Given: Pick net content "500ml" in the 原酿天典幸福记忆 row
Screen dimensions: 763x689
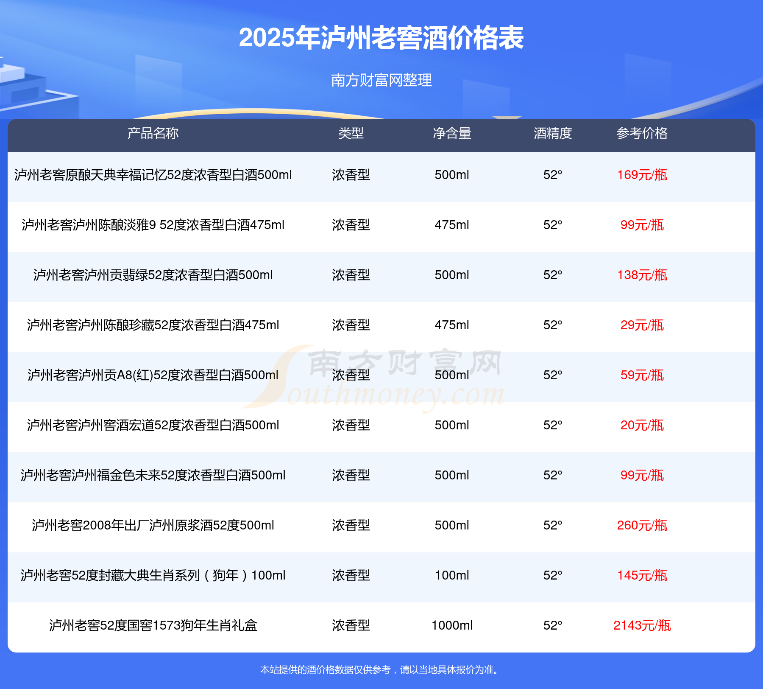Looking at the screenshot, I should click(x=452, y=175).
